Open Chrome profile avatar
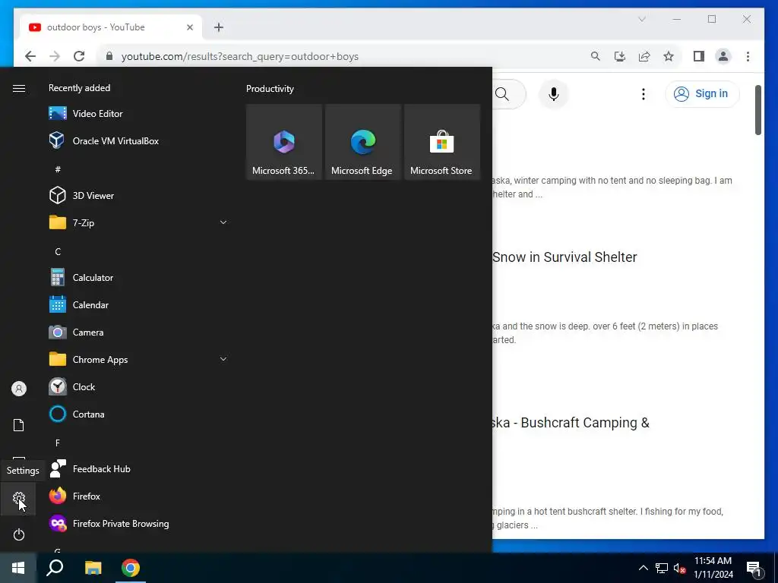Image resolution: width=778 pixels, height=583 pixels. pos(723,56)
